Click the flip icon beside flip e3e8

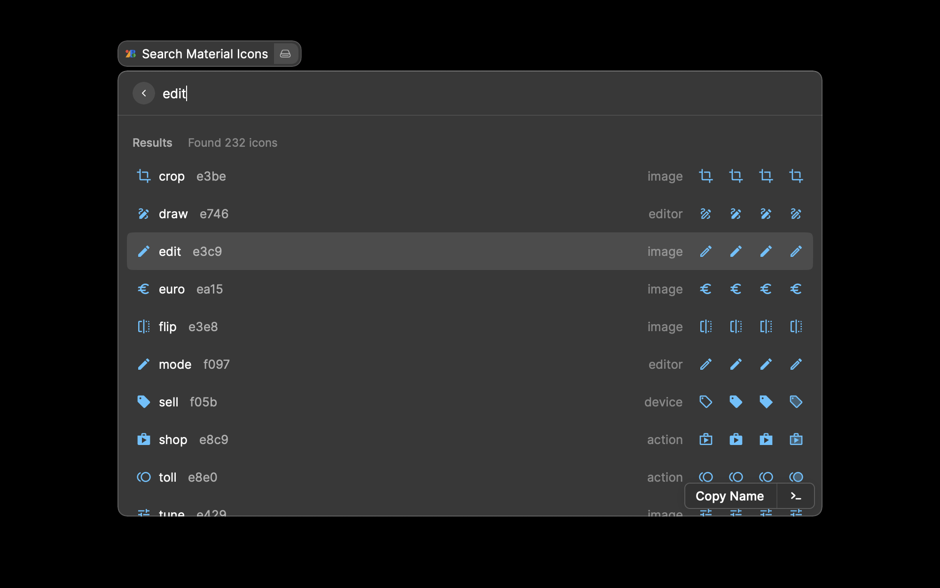143,327
